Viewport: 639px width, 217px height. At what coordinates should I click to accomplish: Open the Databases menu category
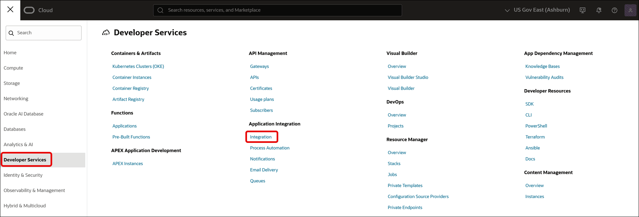point(15,129)
